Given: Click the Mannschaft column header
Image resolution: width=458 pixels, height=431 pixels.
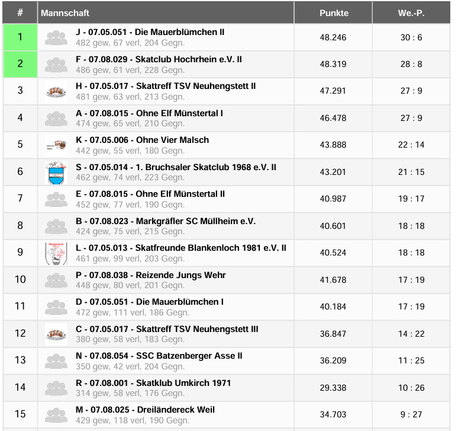Looking at the screenshot, I should click(166, 12).
